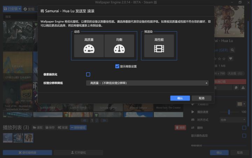Switch to the 发现 tab in main window
This screenshot has height=158, width=252.
coord(29,9)
